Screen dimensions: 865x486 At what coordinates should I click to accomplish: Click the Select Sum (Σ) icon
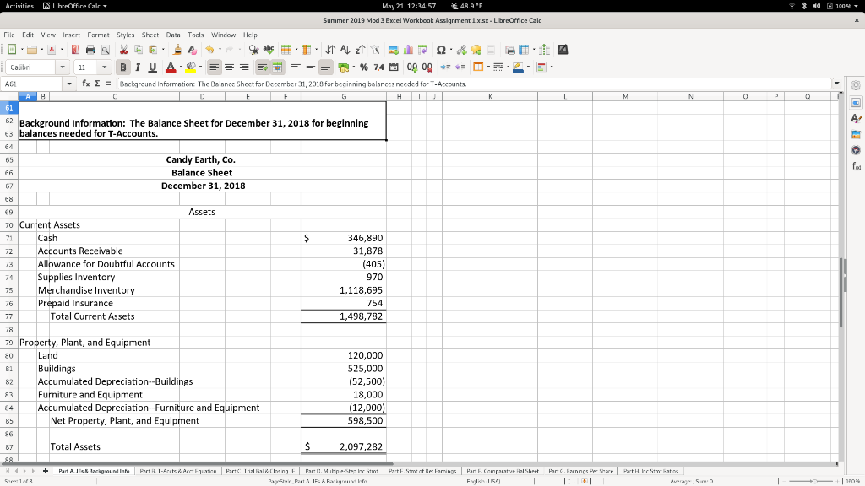(95, 82)
